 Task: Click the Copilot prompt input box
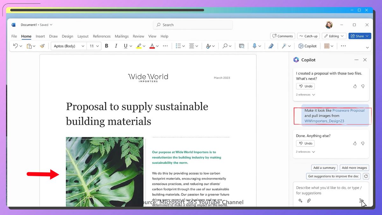[x=329, y=190]
